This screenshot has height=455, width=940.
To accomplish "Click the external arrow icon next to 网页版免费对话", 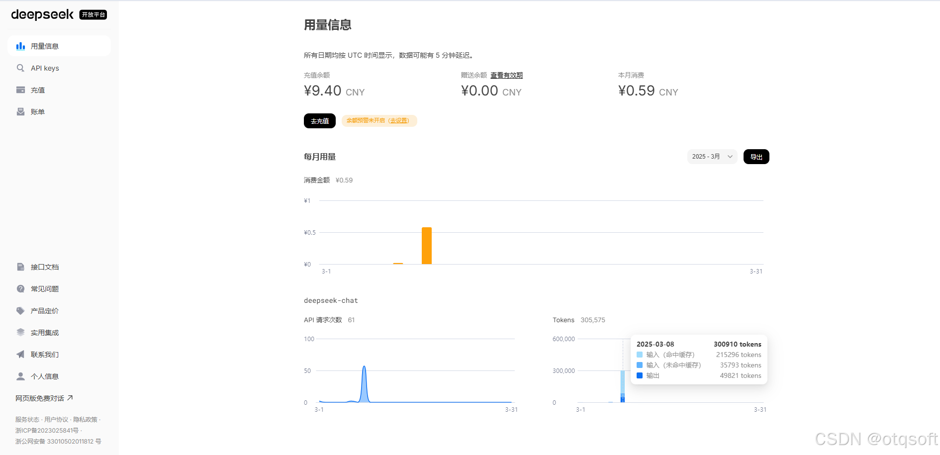I will [x=70, y=398].
